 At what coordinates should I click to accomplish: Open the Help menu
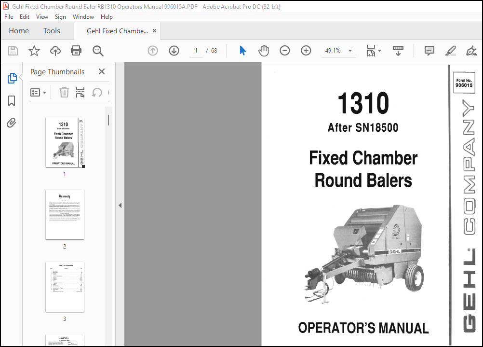pyautogui.click(x=107, y=17)
